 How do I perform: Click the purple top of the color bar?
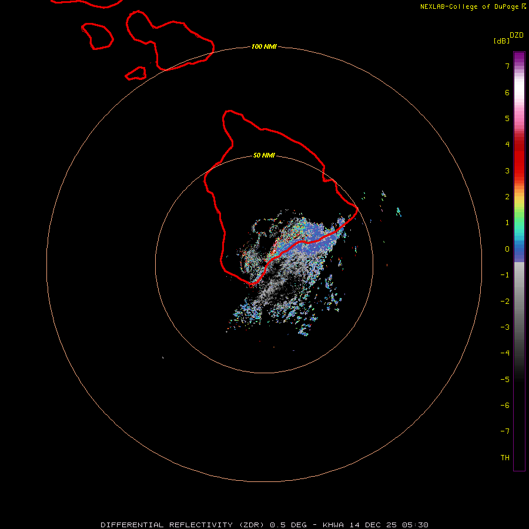[x=519, y=58]
